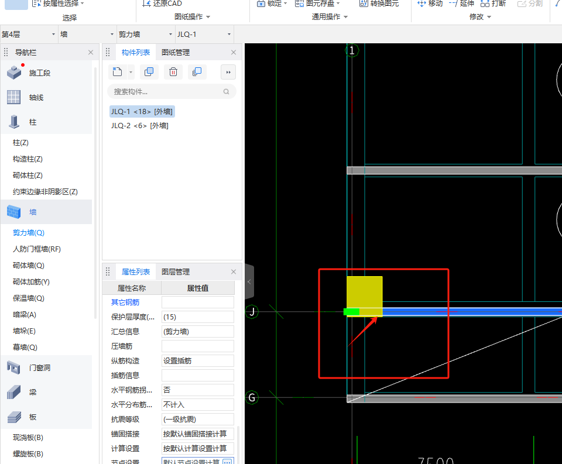Select 构造柱(Z) item

click(28, 159)
